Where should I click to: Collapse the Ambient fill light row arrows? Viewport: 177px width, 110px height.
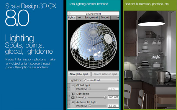(x=69, y=104)
